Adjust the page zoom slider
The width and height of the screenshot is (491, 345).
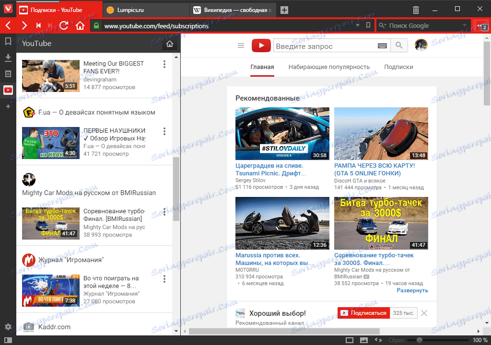[439, 340]
